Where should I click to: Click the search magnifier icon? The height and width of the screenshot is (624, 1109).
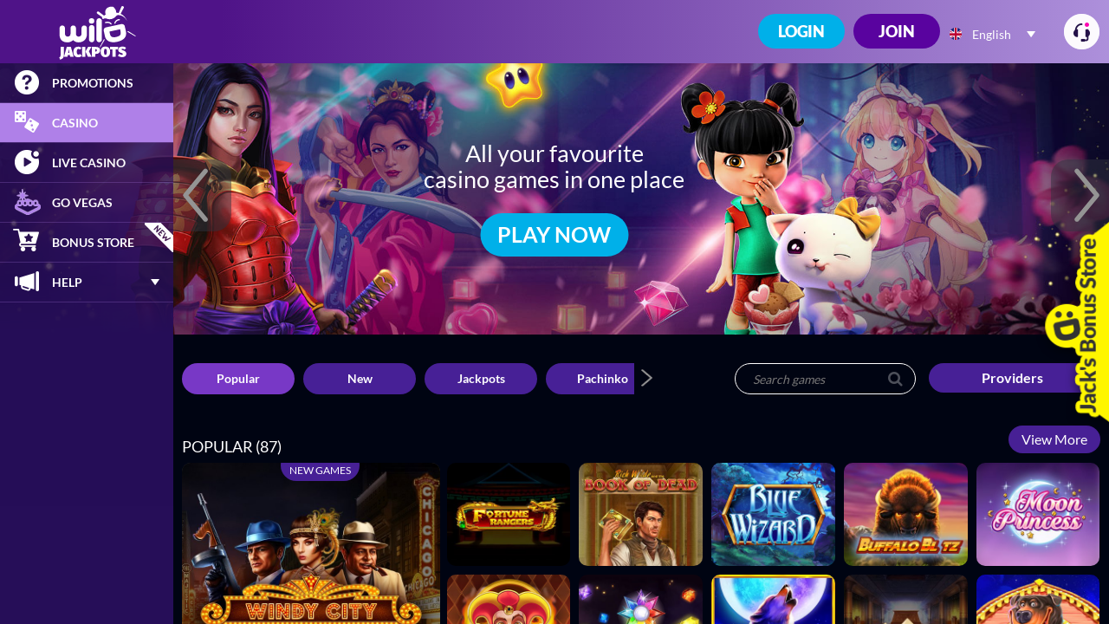(x=895, y=379)
